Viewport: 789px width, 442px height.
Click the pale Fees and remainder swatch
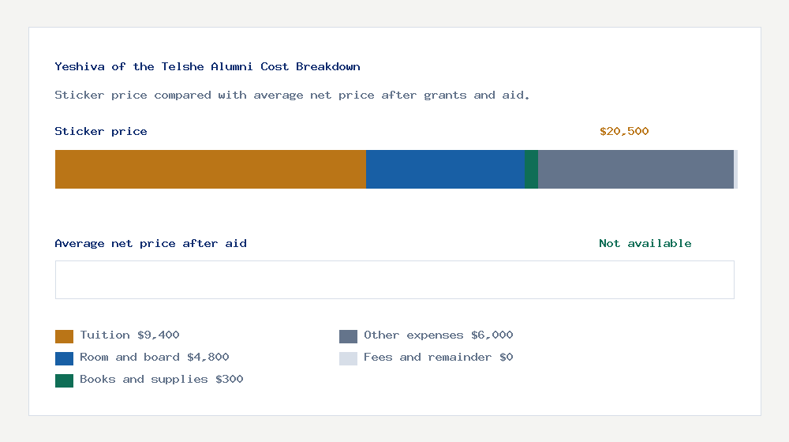(x=348, y=358)
